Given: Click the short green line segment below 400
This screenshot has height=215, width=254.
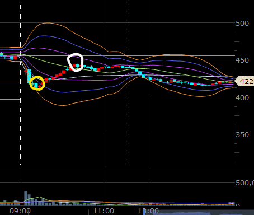Looking at the screenshot, I should (x=10, y=99).
